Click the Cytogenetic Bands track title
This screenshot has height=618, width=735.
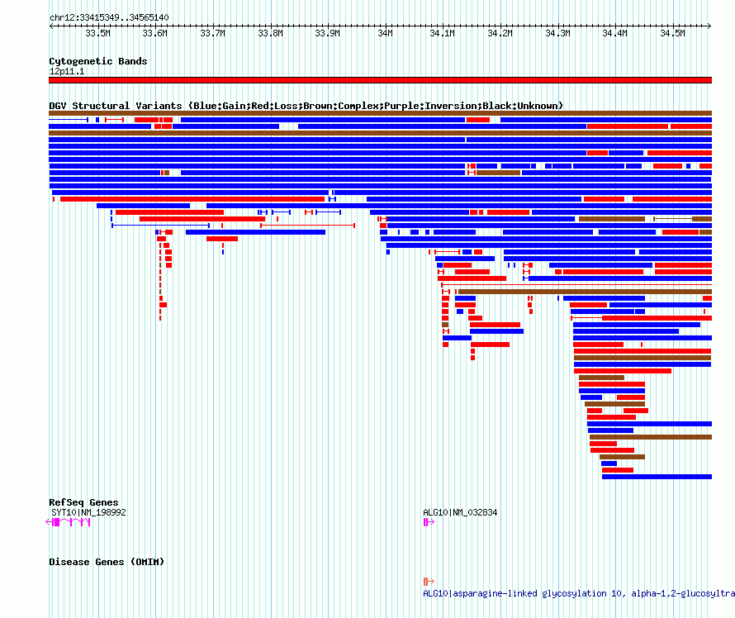[x=98, y=61]
